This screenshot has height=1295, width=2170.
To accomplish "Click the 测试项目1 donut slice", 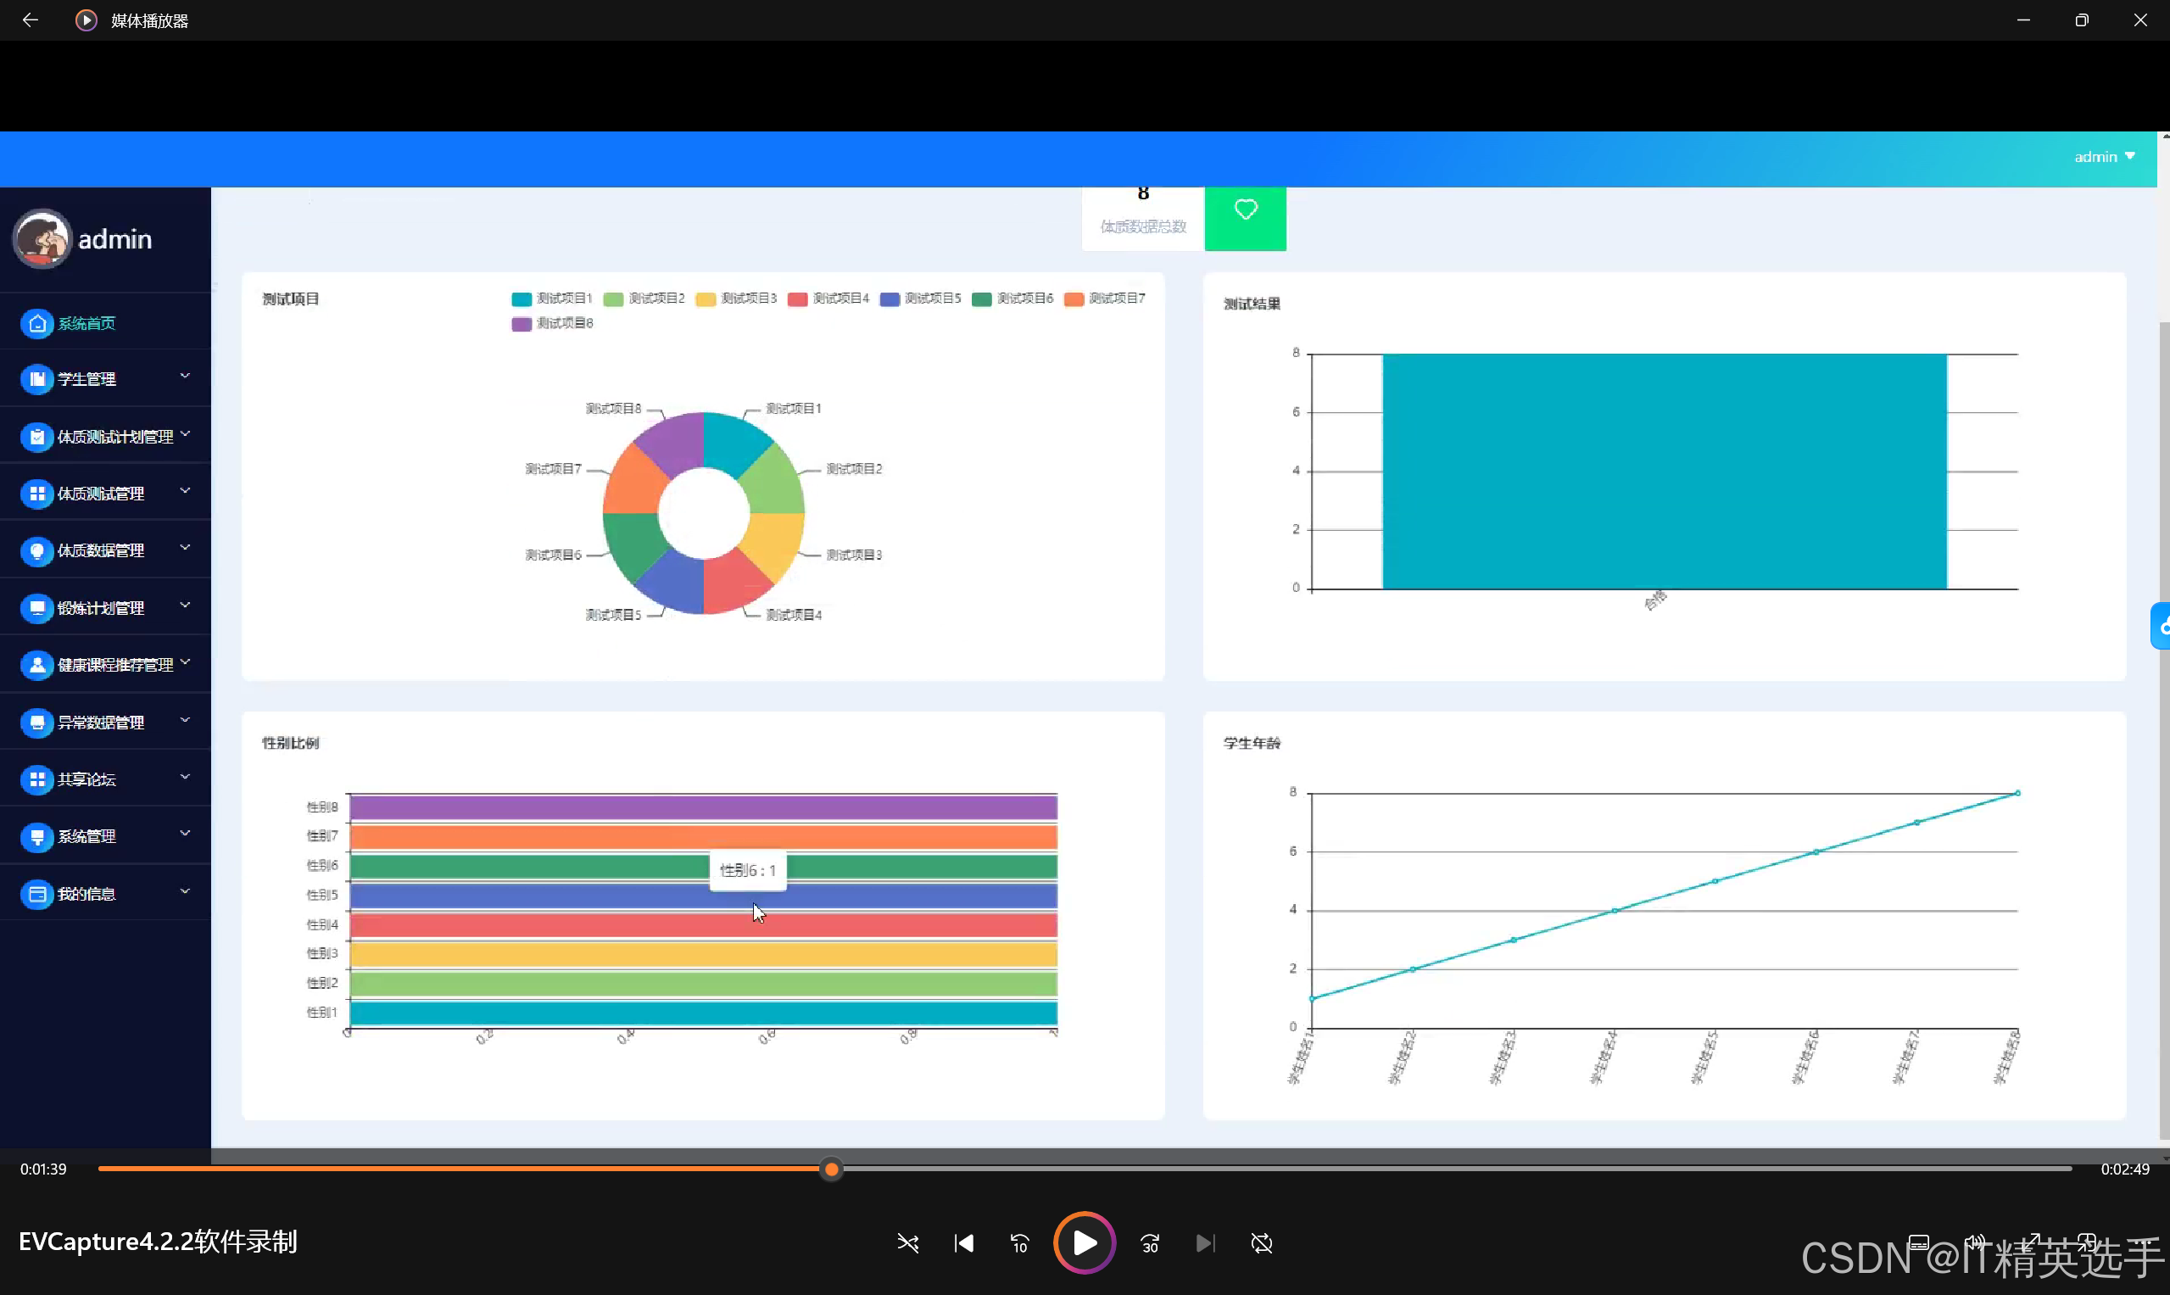I will 731,443.
